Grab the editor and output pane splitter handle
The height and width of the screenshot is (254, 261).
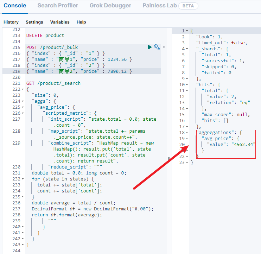169,158
